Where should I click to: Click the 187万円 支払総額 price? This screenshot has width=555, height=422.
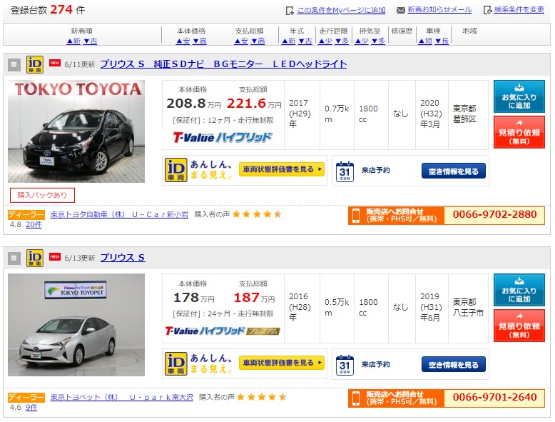click(254, 298)
